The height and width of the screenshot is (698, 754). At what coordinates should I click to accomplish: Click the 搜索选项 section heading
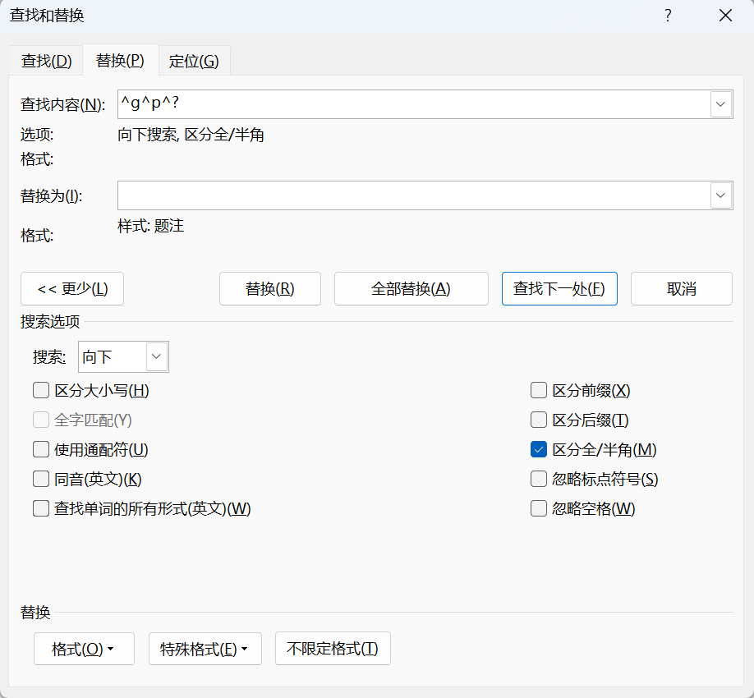50,322
